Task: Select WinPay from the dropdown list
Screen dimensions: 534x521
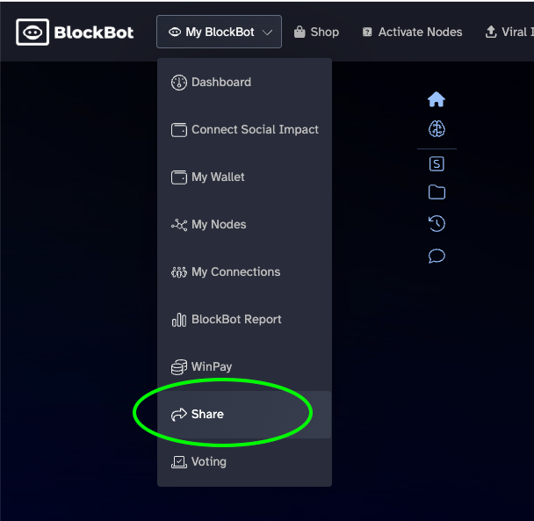Action: (244, 366)
